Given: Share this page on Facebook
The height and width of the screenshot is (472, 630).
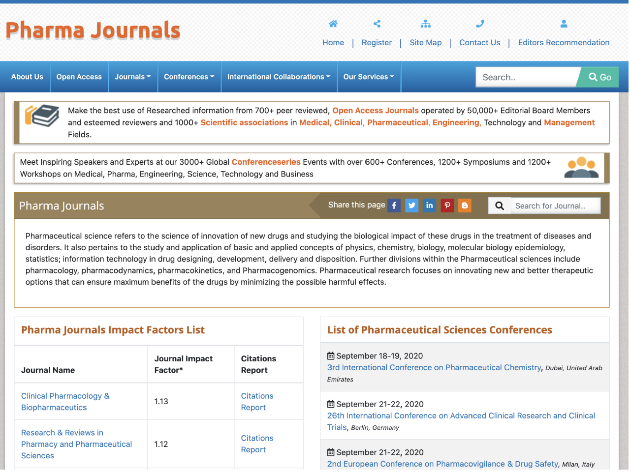Looking at the screenshot, I should pos(394,206).
